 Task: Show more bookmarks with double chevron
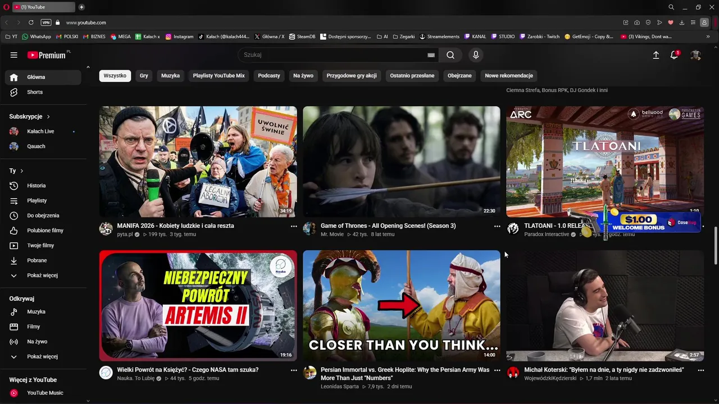707,36
